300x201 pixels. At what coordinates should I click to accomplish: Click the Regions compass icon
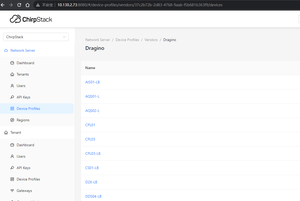pyautogui.click(x=12, y=120)
